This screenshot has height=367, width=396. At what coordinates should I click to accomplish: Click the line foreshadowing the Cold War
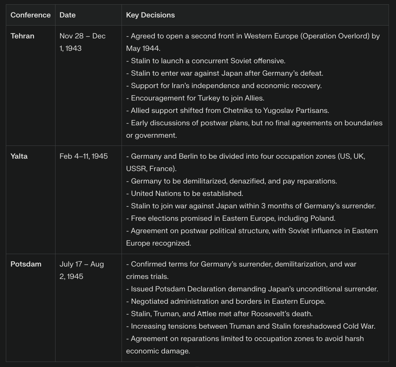click(251, 326)
